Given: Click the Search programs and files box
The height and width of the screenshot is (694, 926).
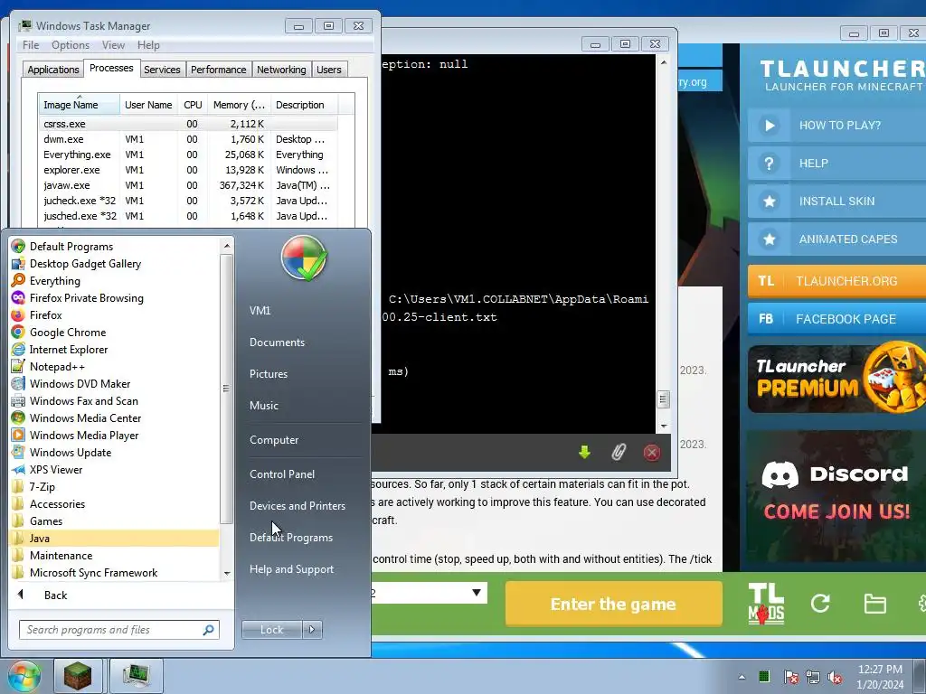Looking at the screenshot, I should pyautogui.click(x=118, y=630).
